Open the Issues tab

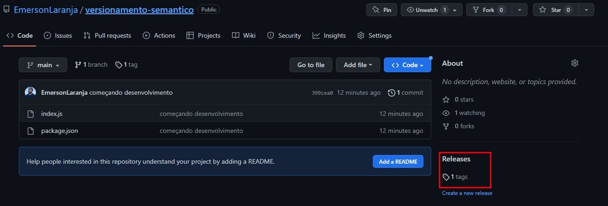tap(58, 35)
